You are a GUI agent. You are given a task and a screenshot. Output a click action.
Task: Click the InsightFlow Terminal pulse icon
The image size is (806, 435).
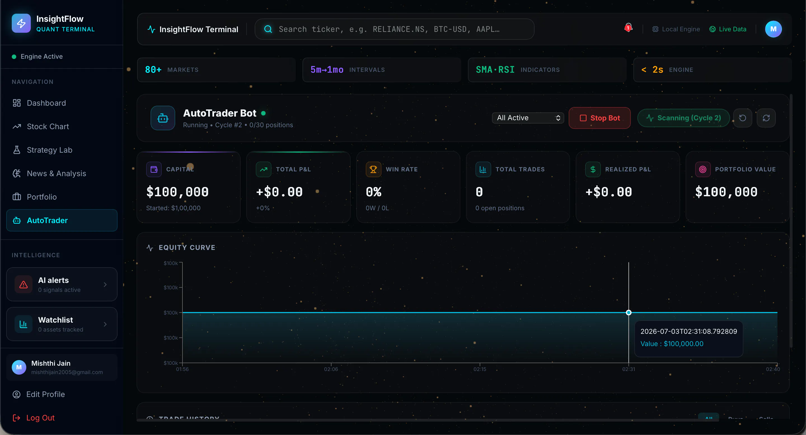click(151, 29)
